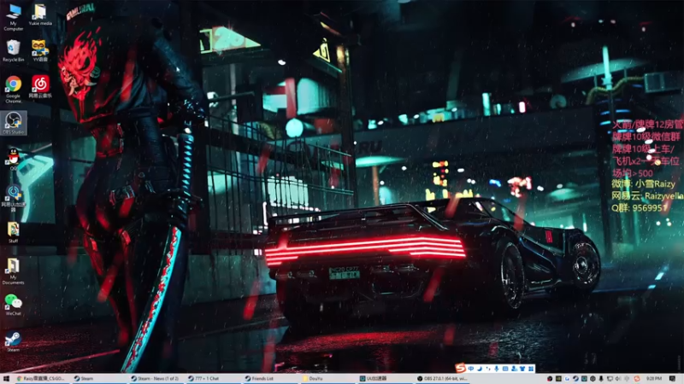Switch to the Chrome Raizy taskbar window

pos(41,379)
